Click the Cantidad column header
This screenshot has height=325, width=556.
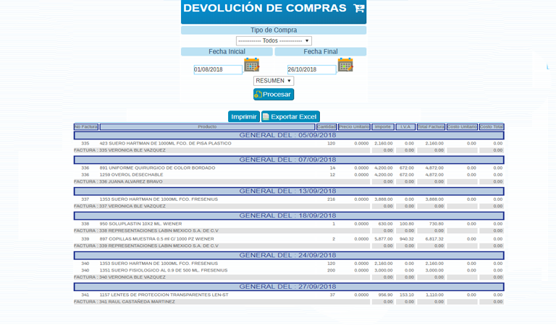coord(327,127)
